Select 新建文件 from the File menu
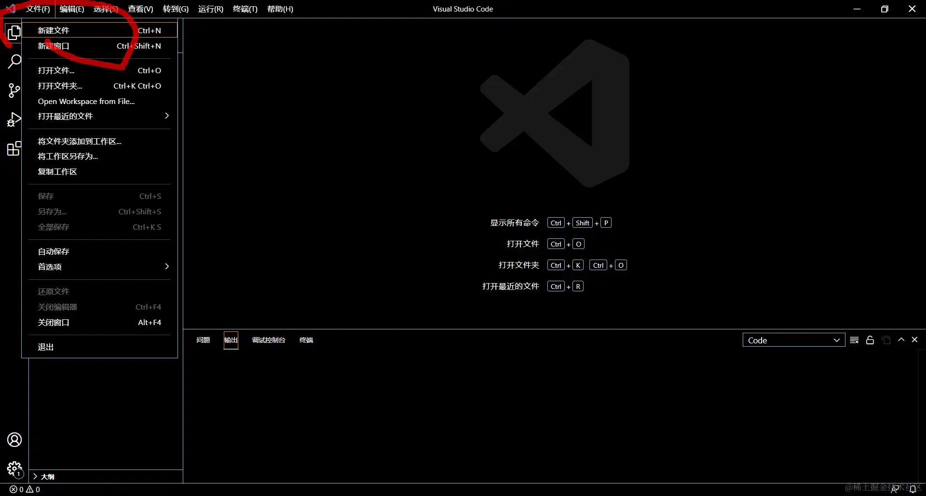Screen dimensions: 926x496 (x=100, y=30)
